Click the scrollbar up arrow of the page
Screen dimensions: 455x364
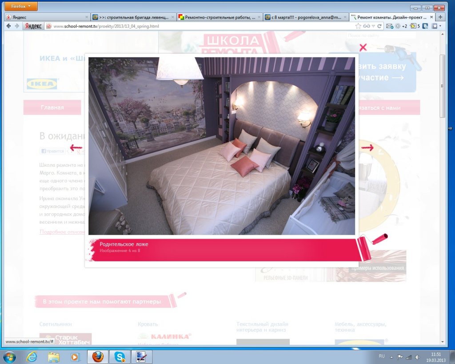tap(443, 35)
